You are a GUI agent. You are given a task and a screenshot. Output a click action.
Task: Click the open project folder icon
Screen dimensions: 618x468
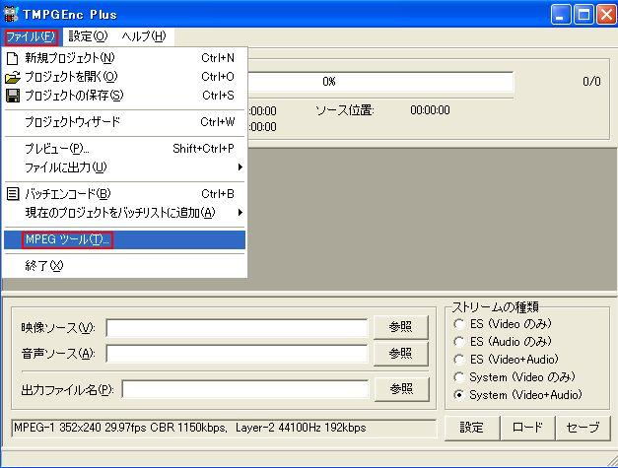tap(13, 77)
